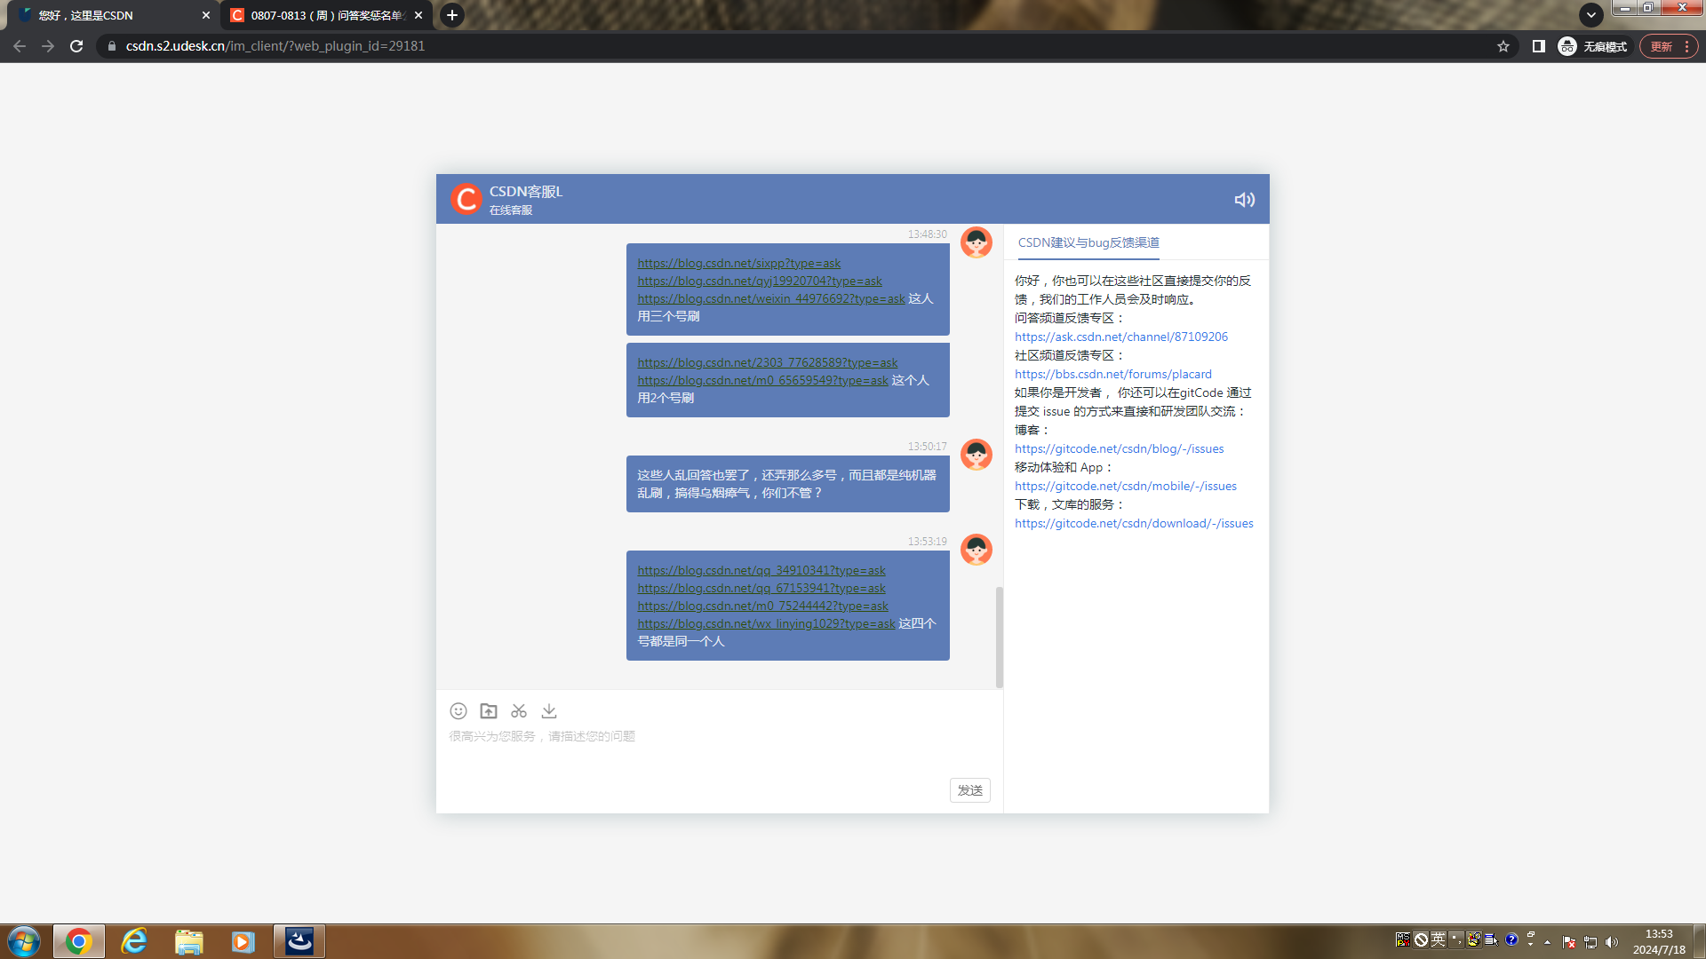Open Internet Explorer from the taskbar
1706x959 pixels.
point(134,940)
